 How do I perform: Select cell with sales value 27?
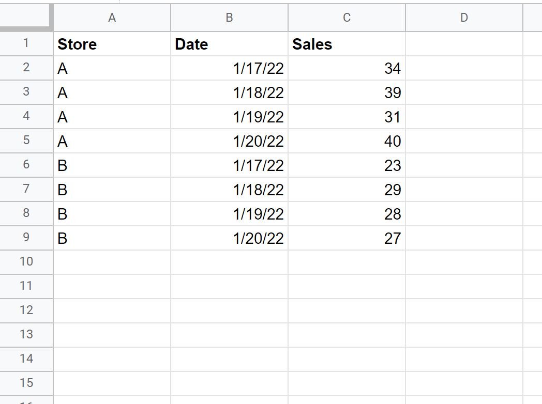[x=347, y=238]
